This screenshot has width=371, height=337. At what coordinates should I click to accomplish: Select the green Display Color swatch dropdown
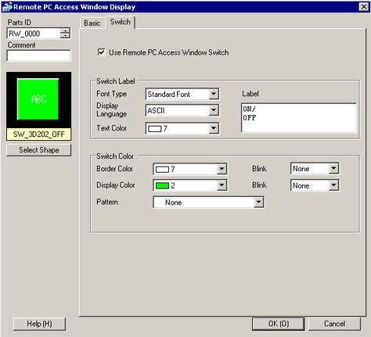click(x=190, y=185)
